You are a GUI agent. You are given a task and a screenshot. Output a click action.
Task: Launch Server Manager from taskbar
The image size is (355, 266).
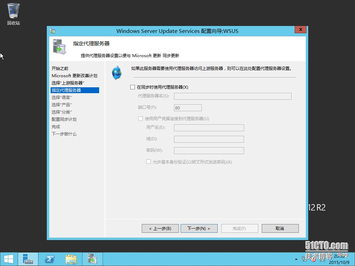[28, 259]
